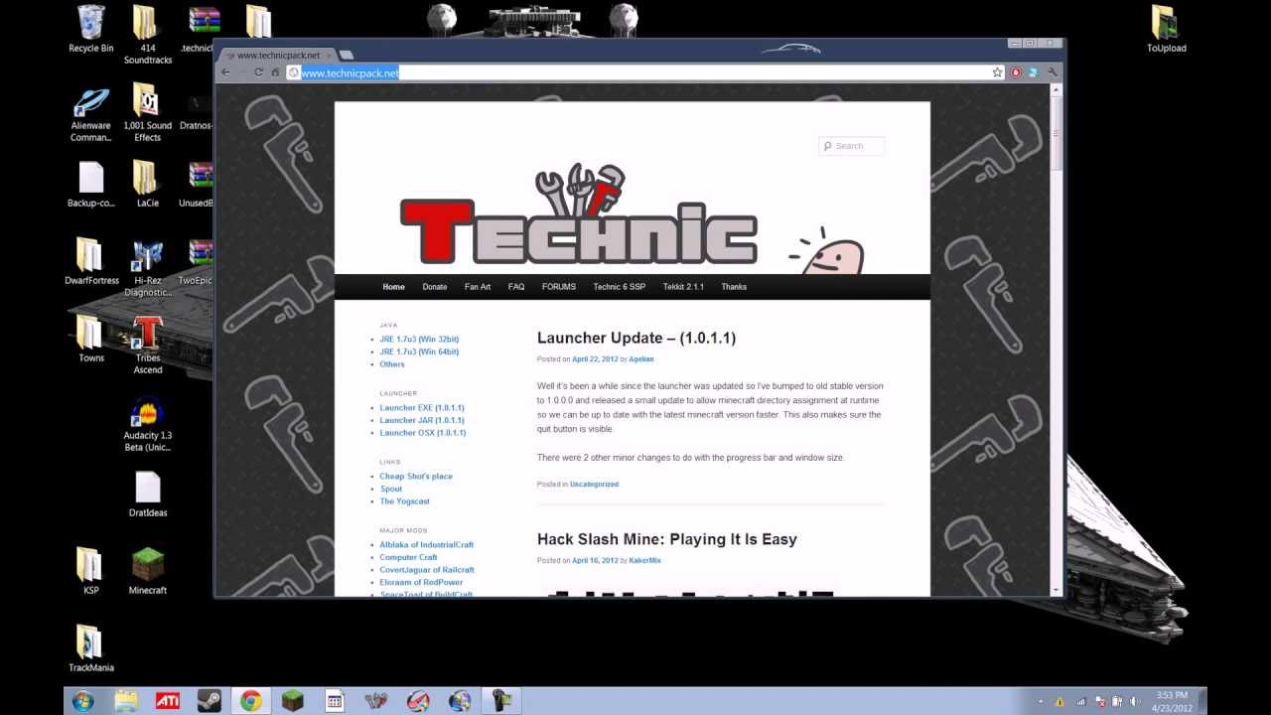The image size is (1271, 715).
Task: Open the Tekkit 2.1.1 menu item
Action: pos(683,287)
